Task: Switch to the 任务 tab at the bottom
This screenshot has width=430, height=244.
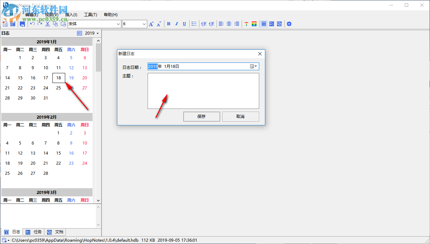Action: [x=34, y=232]
